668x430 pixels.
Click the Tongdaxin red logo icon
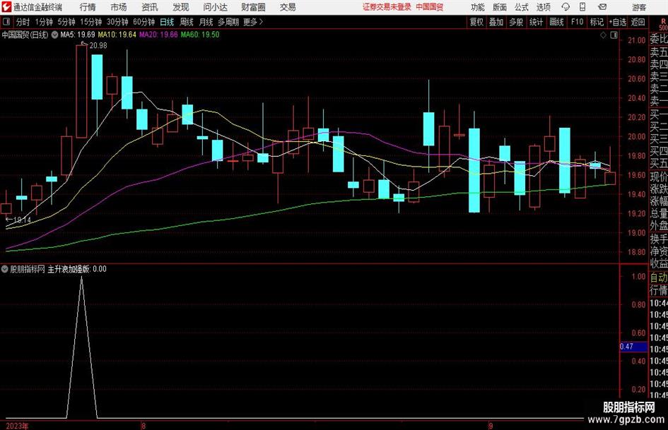[6, 7]
